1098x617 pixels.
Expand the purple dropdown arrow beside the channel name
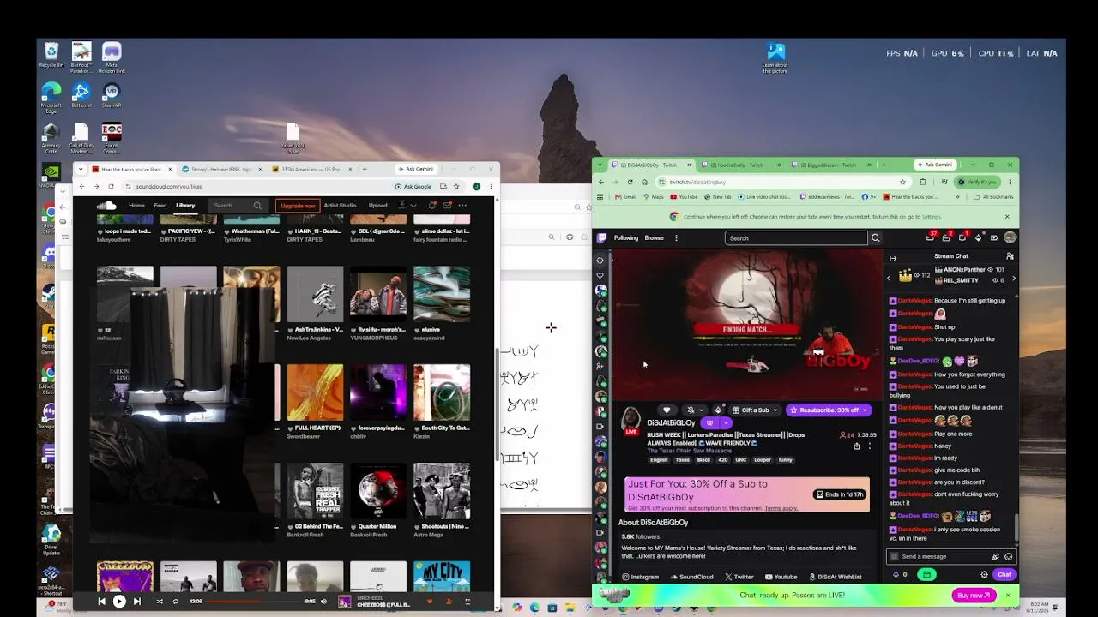[x=726, y=422]
